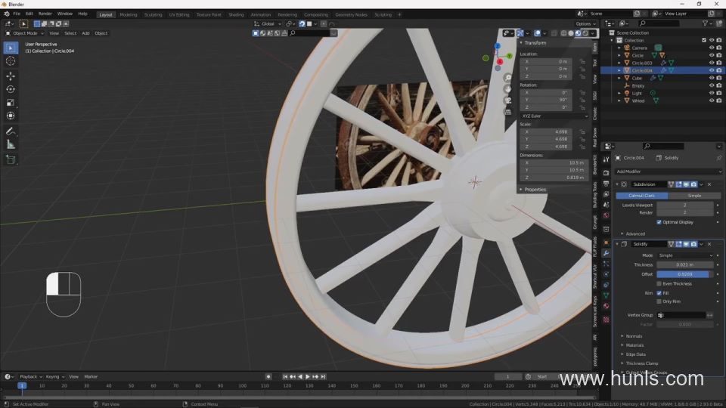
Task: Open the Material properties tab icon
Action: tap(606, 306)
